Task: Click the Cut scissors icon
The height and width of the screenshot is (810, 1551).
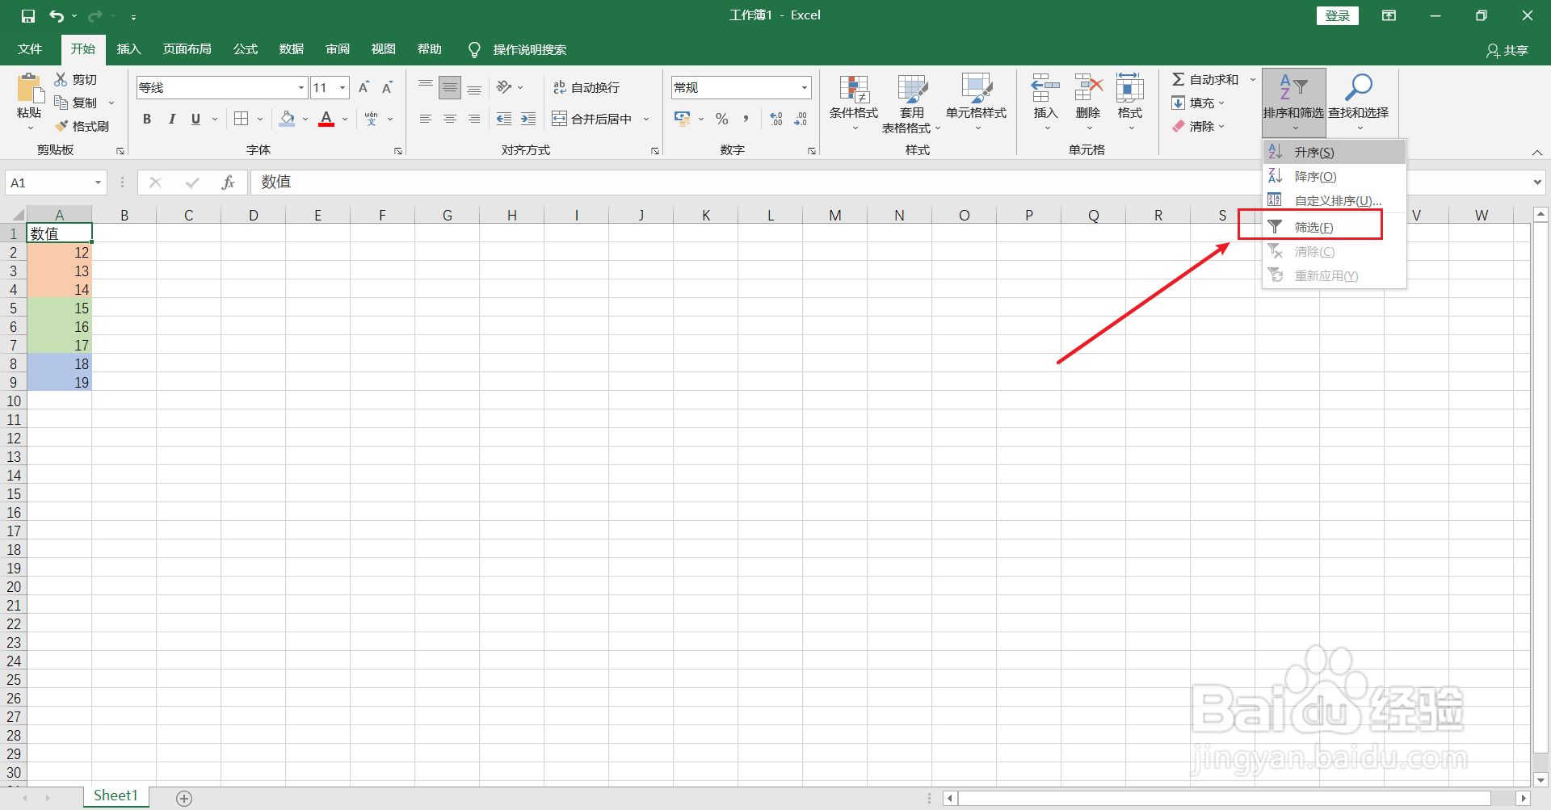Action: click(x=61, y=79)
